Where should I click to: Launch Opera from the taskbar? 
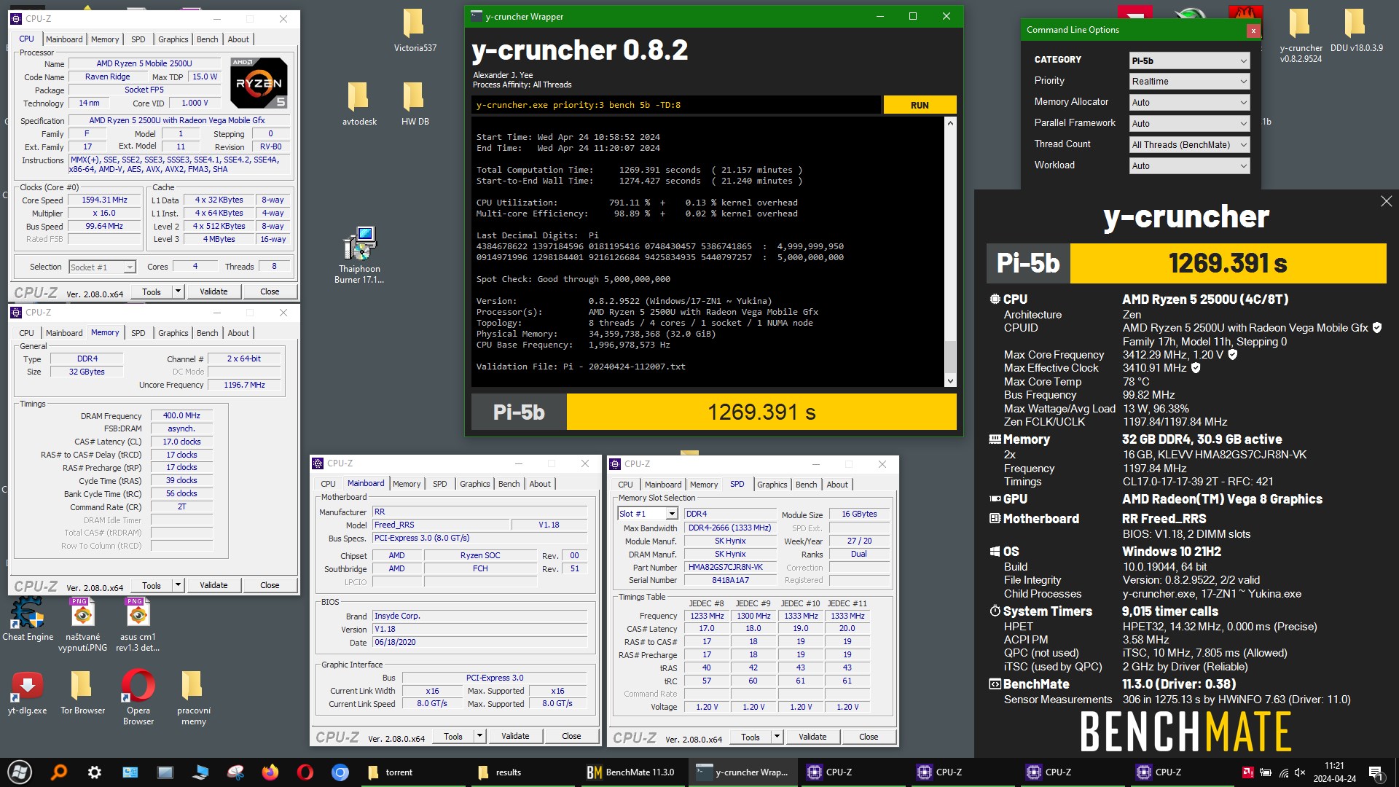pyautogui.click(x=305, y=772)
